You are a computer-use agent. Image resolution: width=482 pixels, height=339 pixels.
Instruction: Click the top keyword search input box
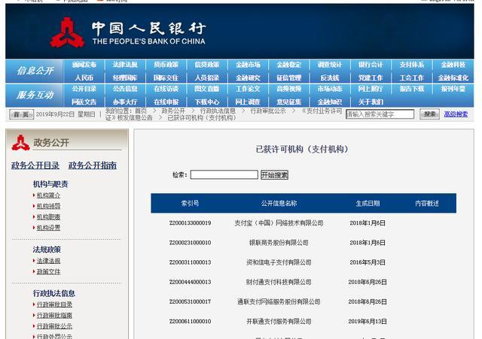[380, 114]
